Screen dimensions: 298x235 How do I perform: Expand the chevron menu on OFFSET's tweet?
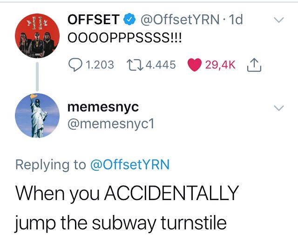coord(278,20)
